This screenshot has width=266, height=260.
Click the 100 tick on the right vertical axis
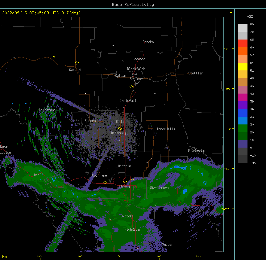227,49
